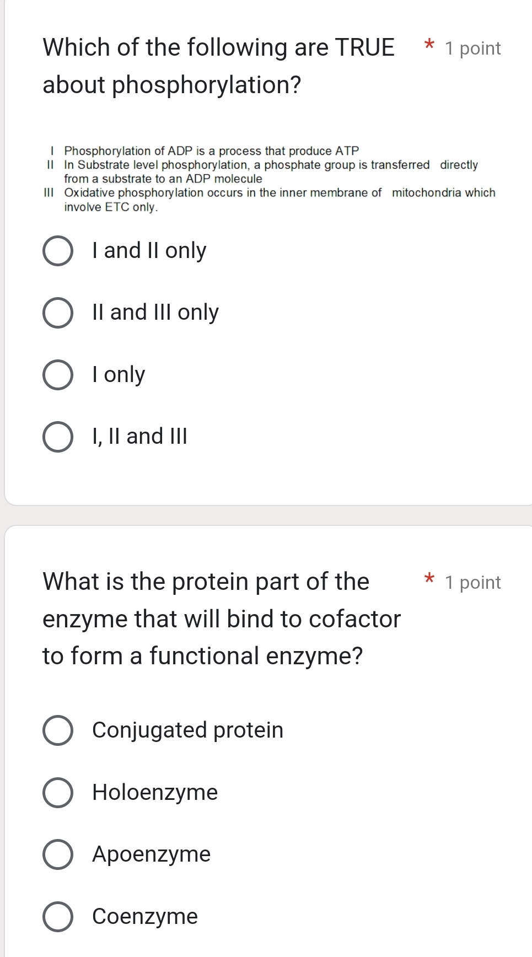The width and height of the screenshot is (532, 957).
Task: Click the gap between the two question cards
Action: point(265,514)
